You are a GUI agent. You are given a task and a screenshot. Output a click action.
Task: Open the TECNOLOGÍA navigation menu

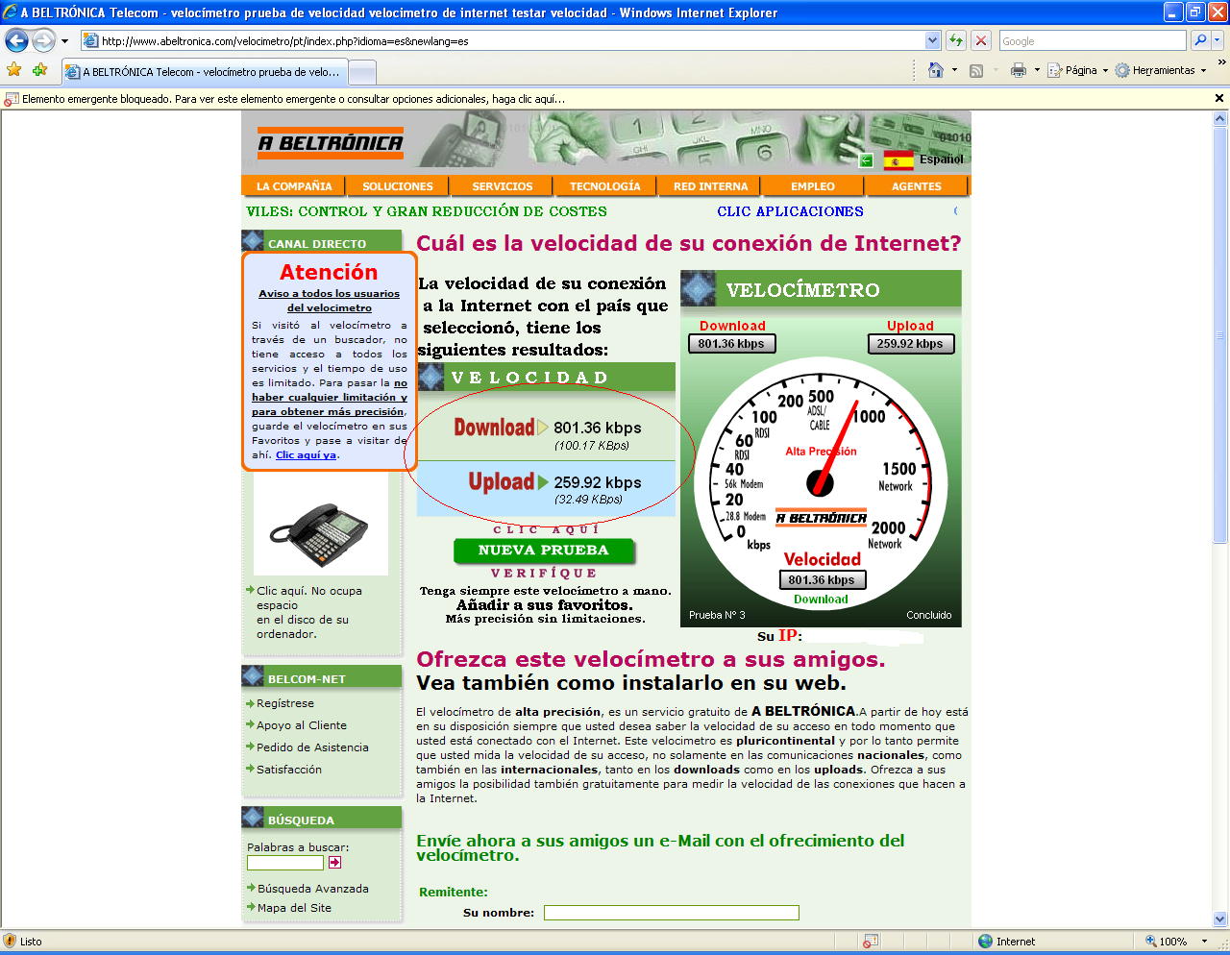point(604,186)
